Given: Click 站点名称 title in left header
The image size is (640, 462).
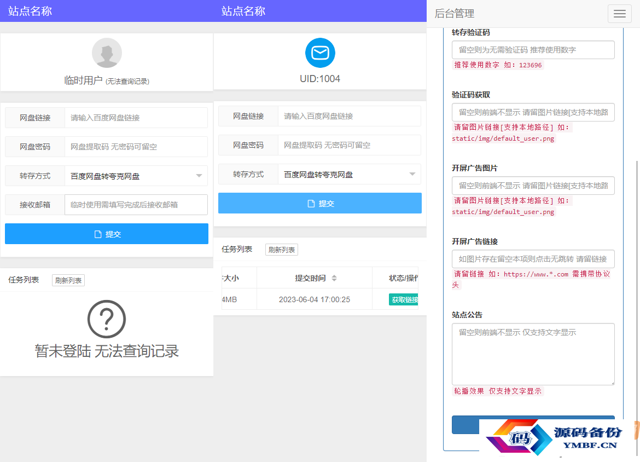Looking at the screenshot, I should pyautogui.click(x=30, y=11).
